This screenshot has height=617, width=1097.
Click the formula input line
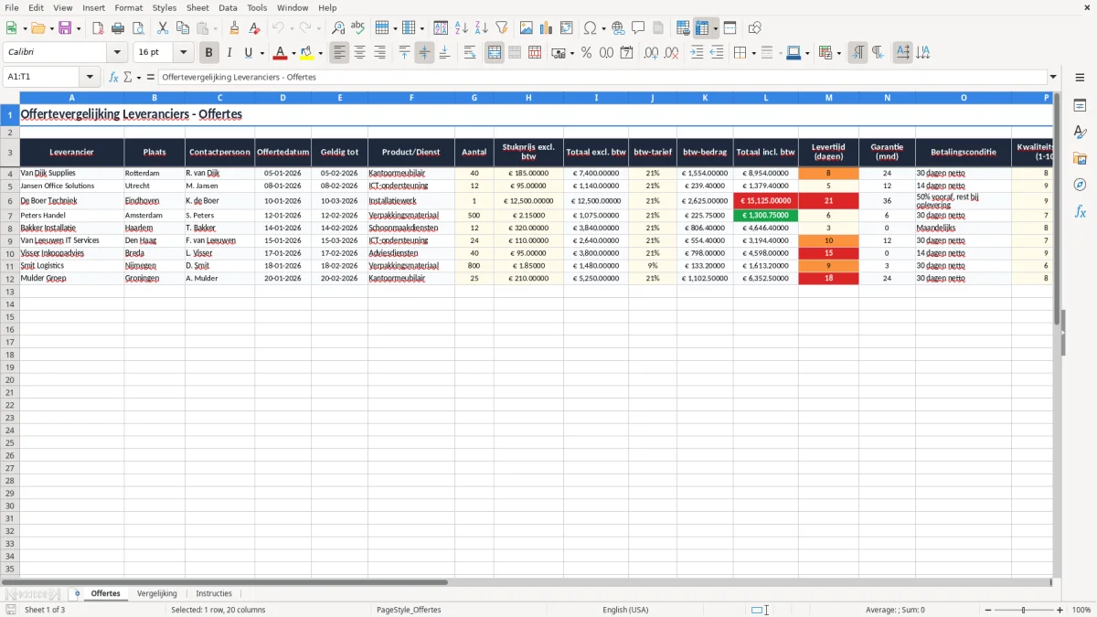coord(602,77)
